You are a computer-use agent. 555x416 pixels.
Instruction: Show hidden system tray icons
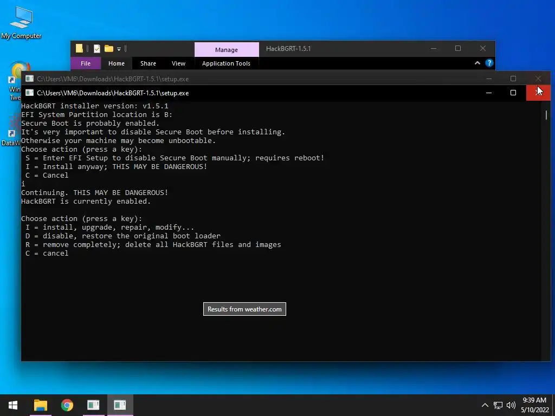pos(485,405)
